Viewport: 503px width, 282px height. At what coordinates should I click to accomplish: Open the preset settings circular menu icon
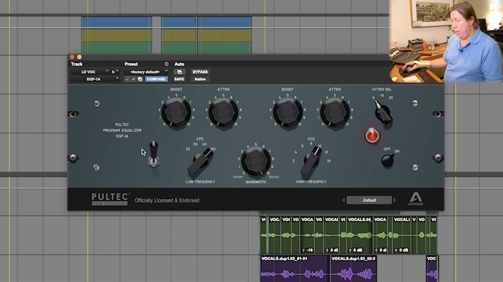pos(166,64)
